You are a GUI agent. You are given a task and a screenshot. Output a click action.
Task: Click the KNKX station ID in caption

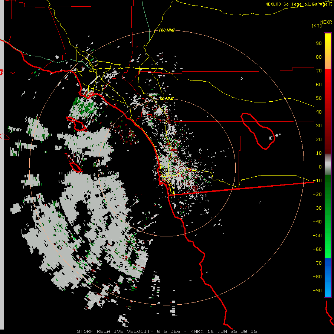pos(197,331)
